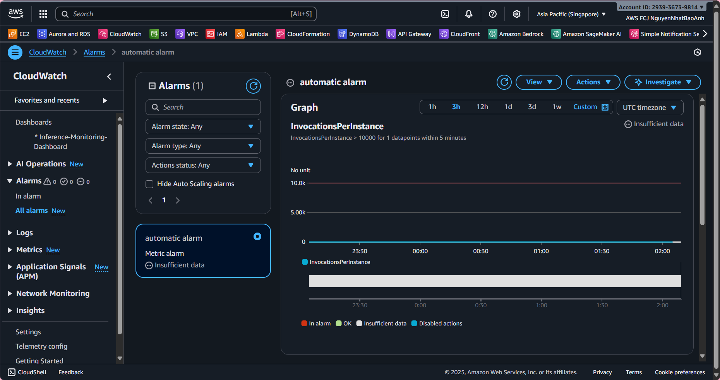Image resolution: width=720 pixels, height=380 pixels.
Task: Expand the Metrics section
Action: [10, 250]
